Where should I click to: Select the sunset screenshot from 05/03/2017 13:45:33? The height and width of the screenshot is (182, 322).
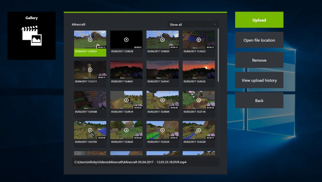point(199,70)
